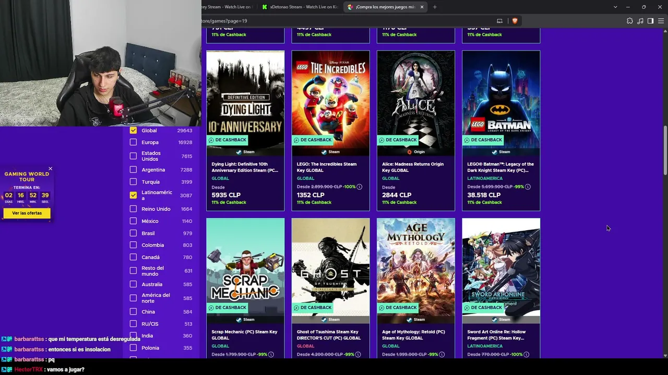Screen dimensions: 668x375
Task: Click cashback icon on Dying Light cover
Action: pyautogui.click(x=211, y=140)
